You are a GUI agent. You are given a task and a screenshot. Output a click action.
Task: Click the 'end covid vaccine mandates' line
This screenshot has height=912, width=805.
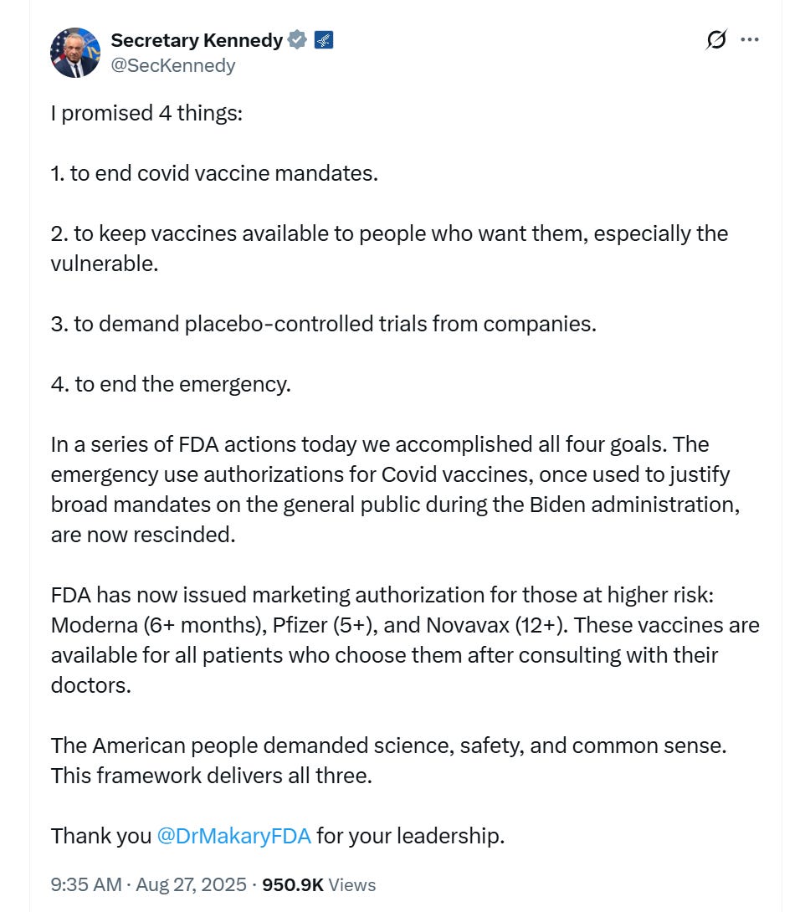point(214,173)
